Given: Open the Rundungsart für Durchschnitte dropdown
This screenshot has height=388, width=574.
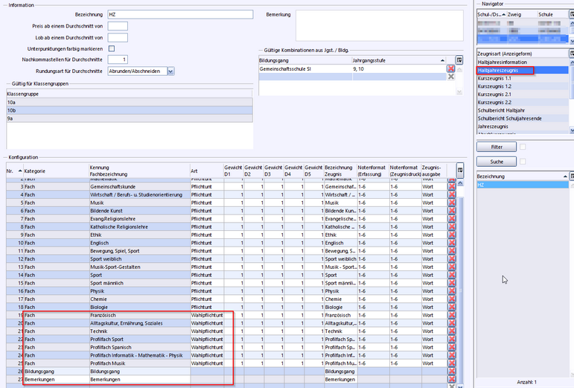Looking at the screenshot, I should point(170,71).
